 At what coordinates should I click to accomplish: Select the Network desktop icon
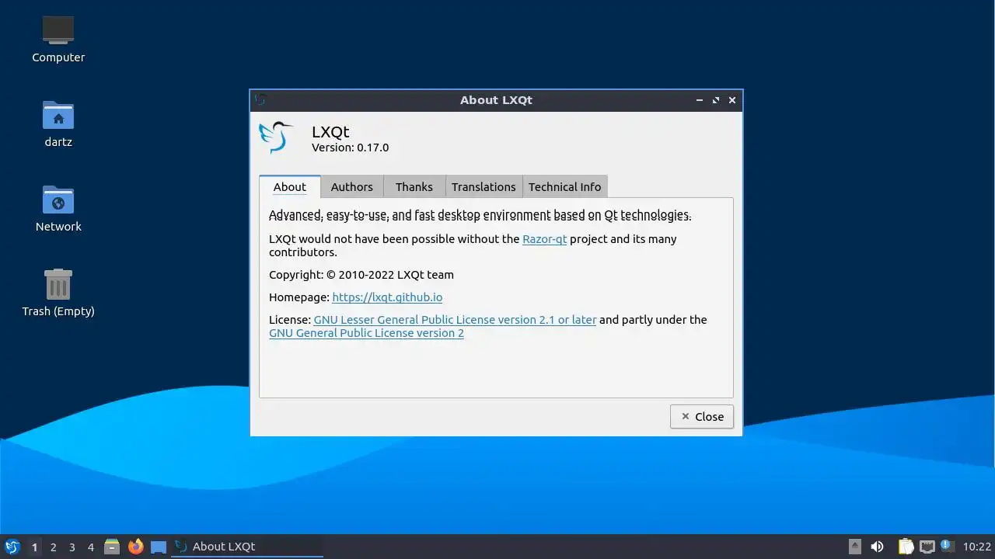[58, 208]
